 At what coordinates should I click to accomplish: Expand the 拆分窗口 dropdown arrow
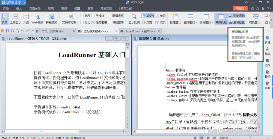tap(212, 22)
